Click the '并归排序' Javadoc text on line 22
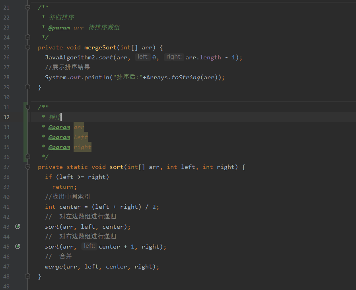This screenshot has height=290, width=356. [x=62, y=17]
